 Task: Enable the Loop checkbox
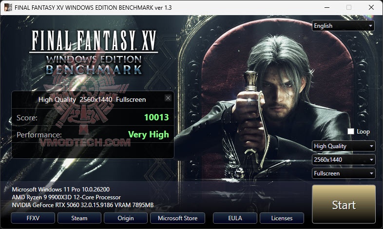click(x=351, y=132)
